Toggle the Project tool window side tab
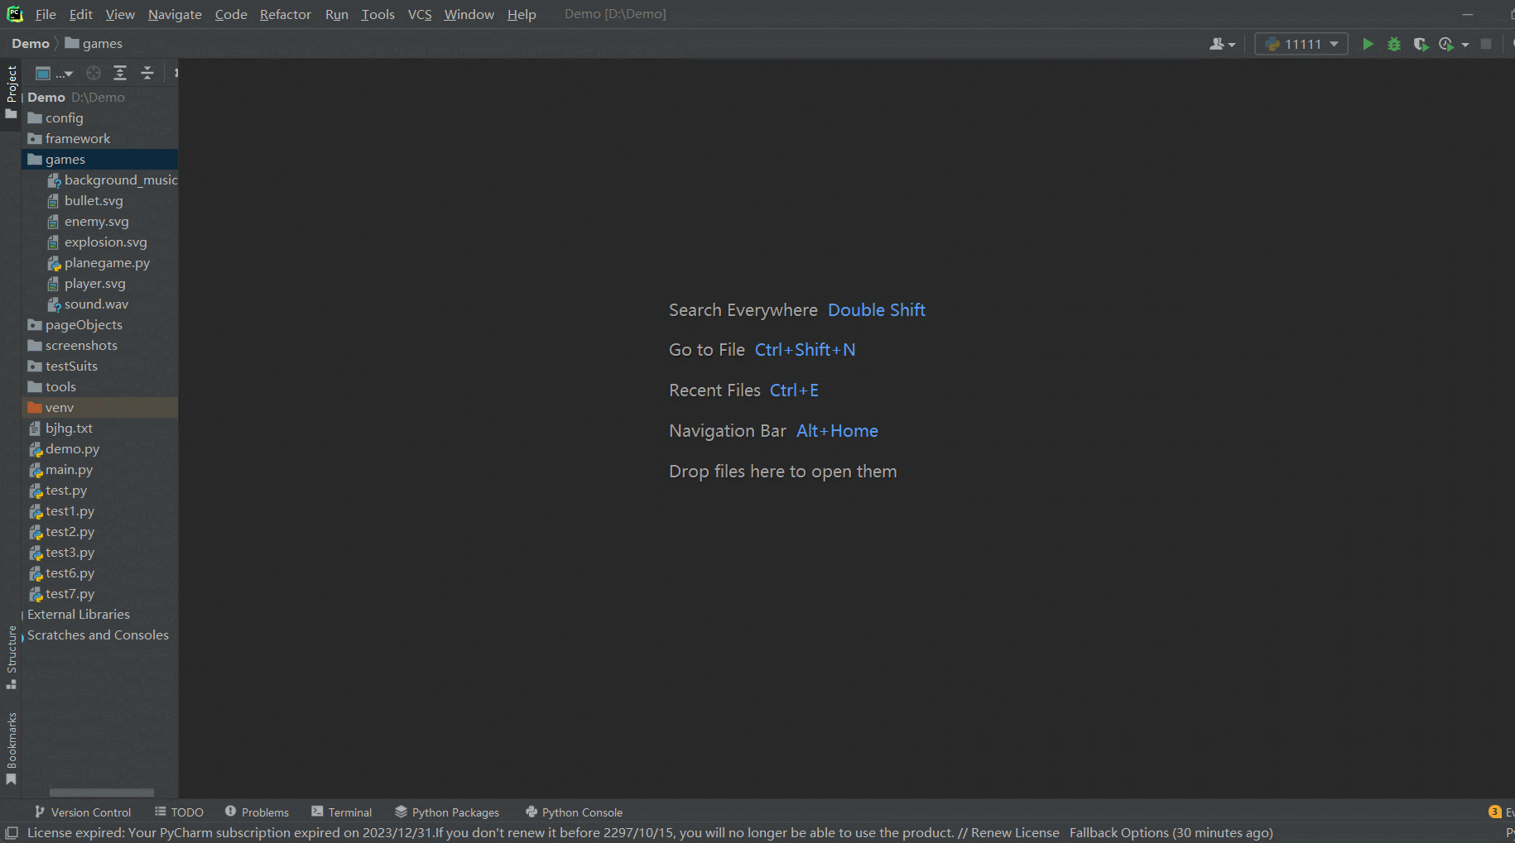Screen dimensions: 1515x843 click(12, 91)
